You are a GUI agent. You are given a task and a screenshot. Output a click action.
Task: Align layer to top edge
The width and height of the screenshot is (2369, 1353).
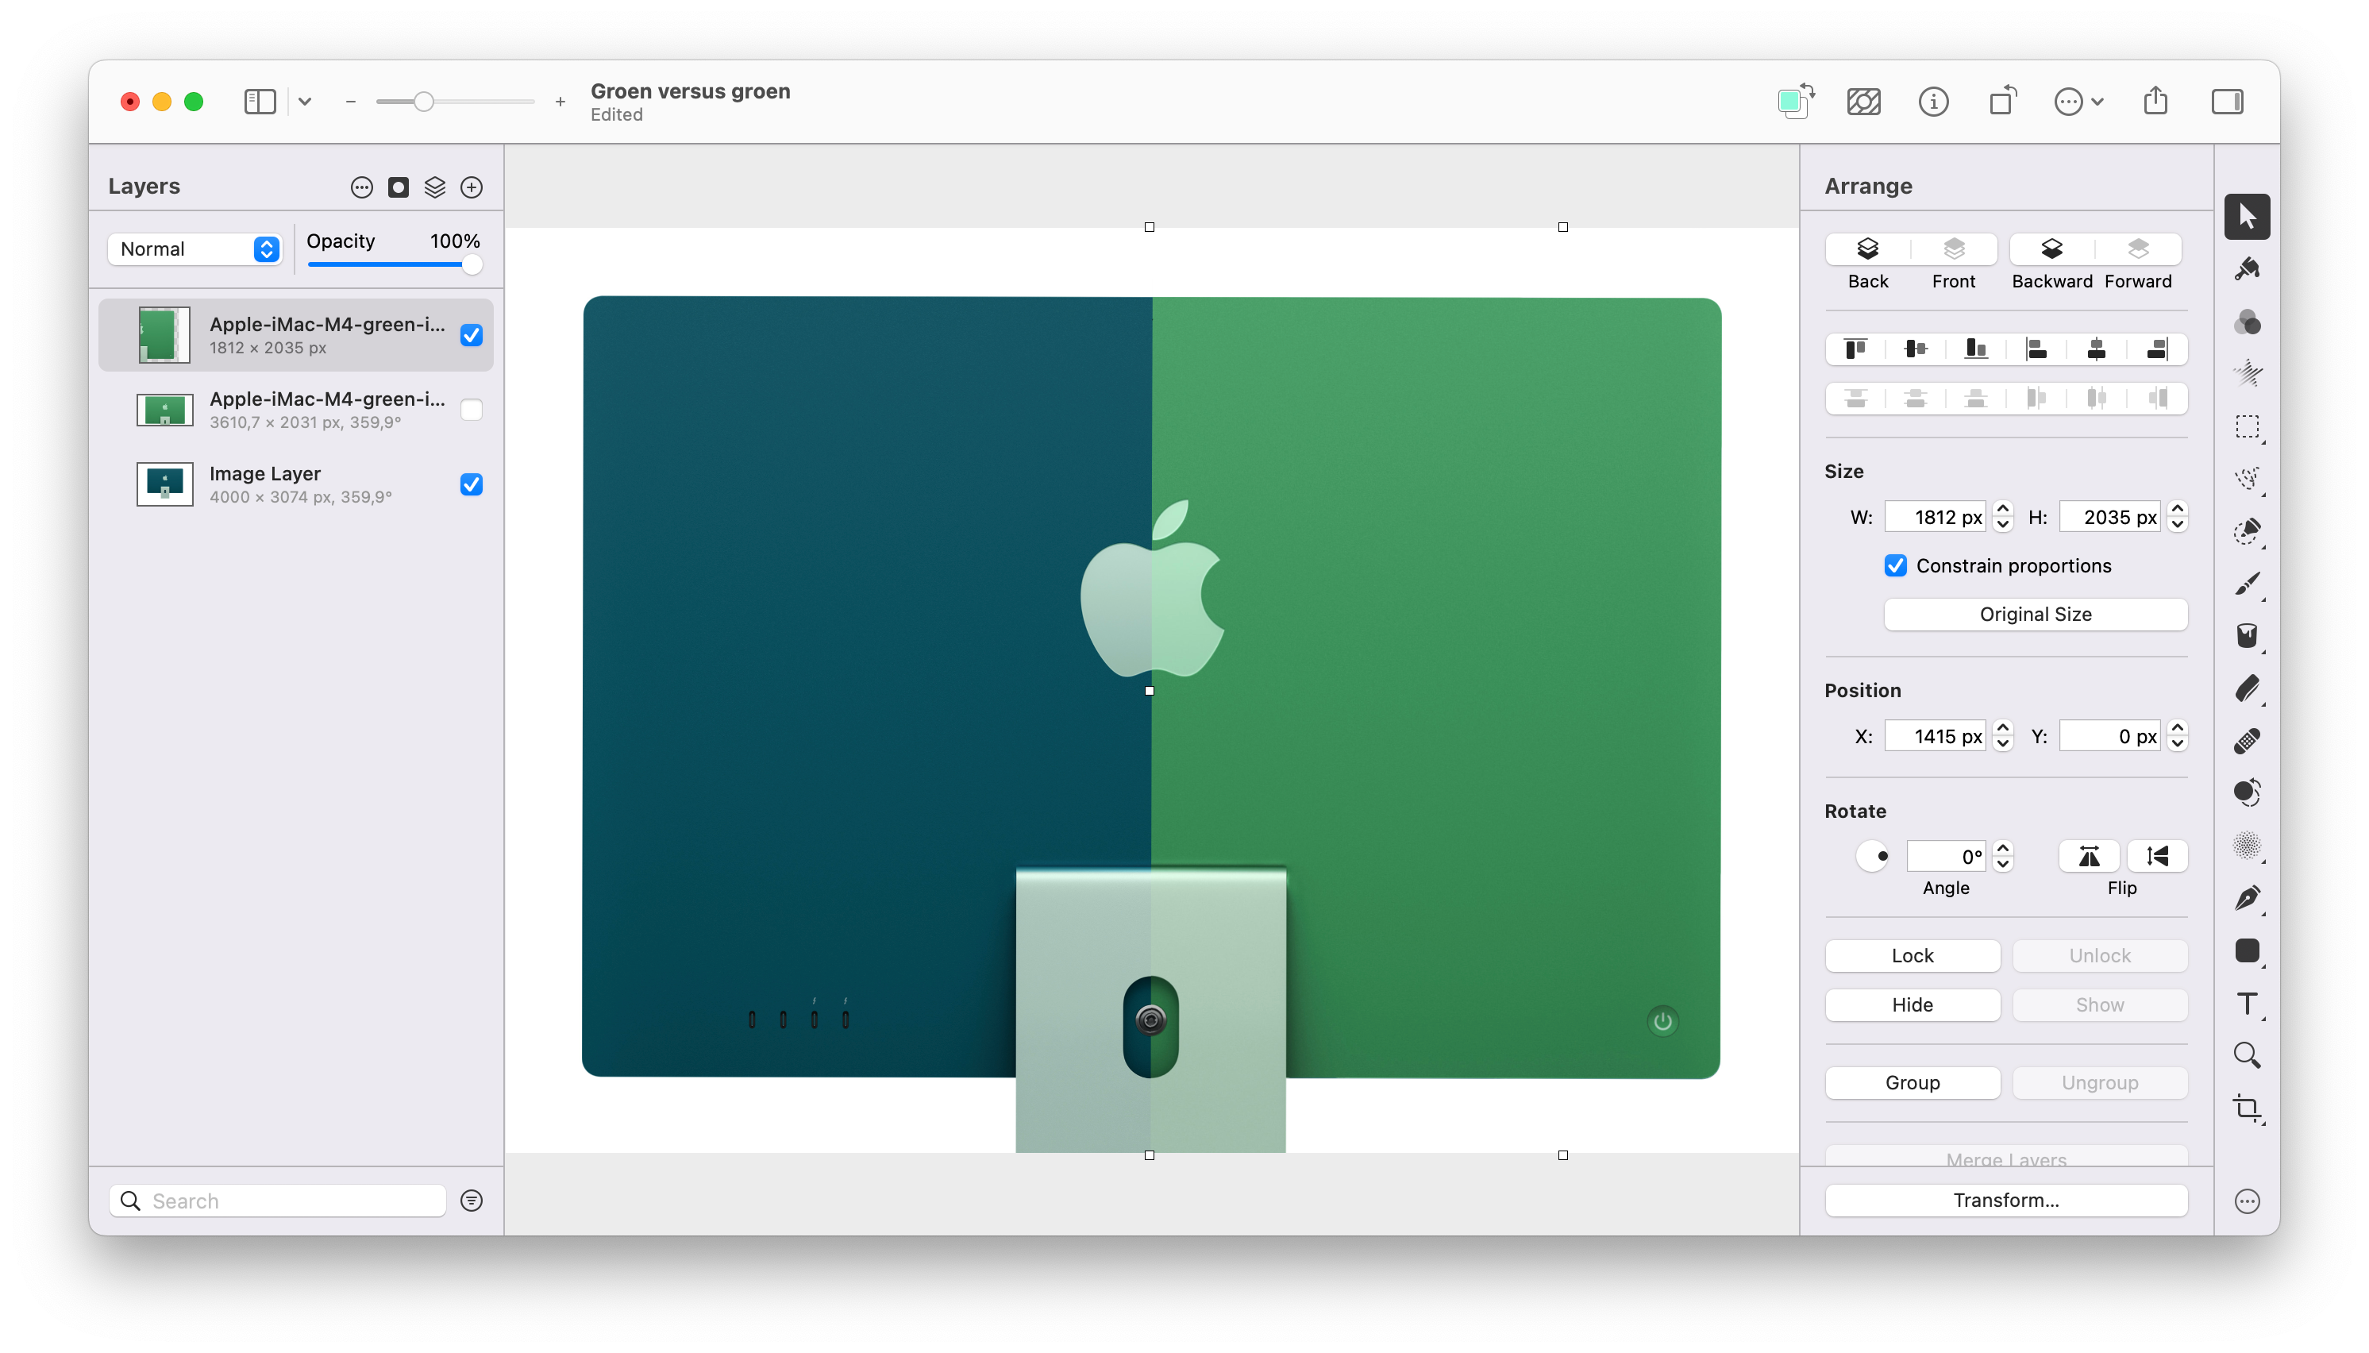tap(1855, 349)
